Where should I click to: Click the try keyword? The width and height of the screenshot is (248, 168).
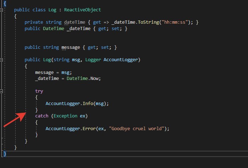(39, 91)
